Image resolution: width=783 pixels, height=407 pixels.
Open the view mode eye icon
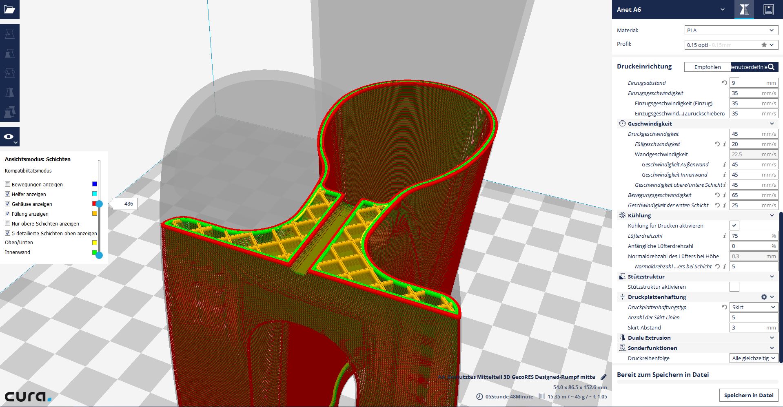coord(9,137)
